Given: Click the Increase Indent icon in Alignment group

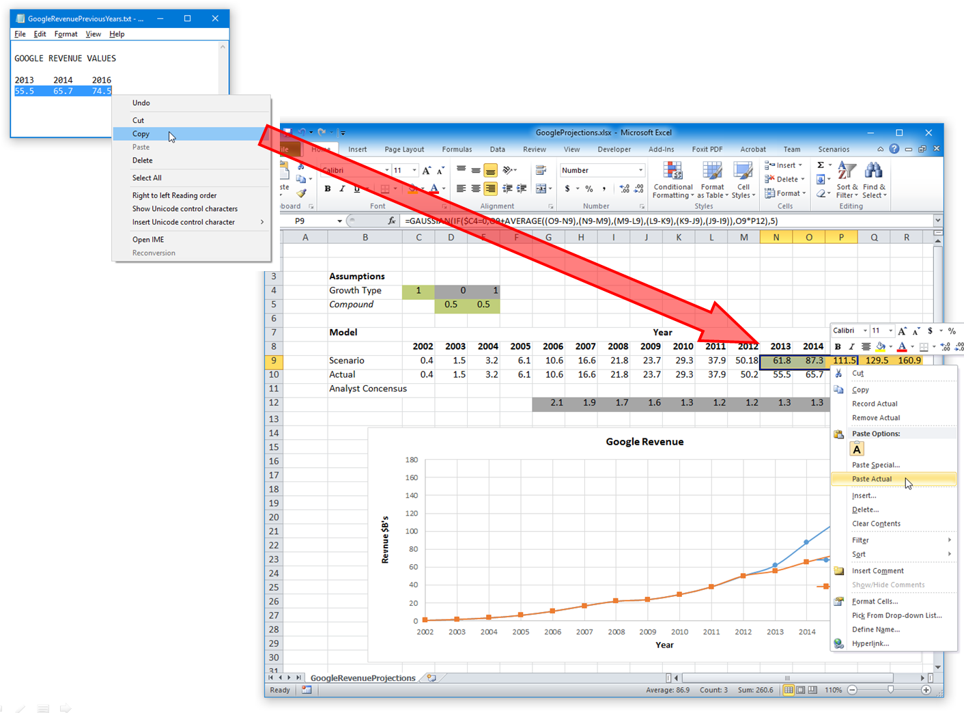Looking at the screenshot, I should click(x=522, y=188).
